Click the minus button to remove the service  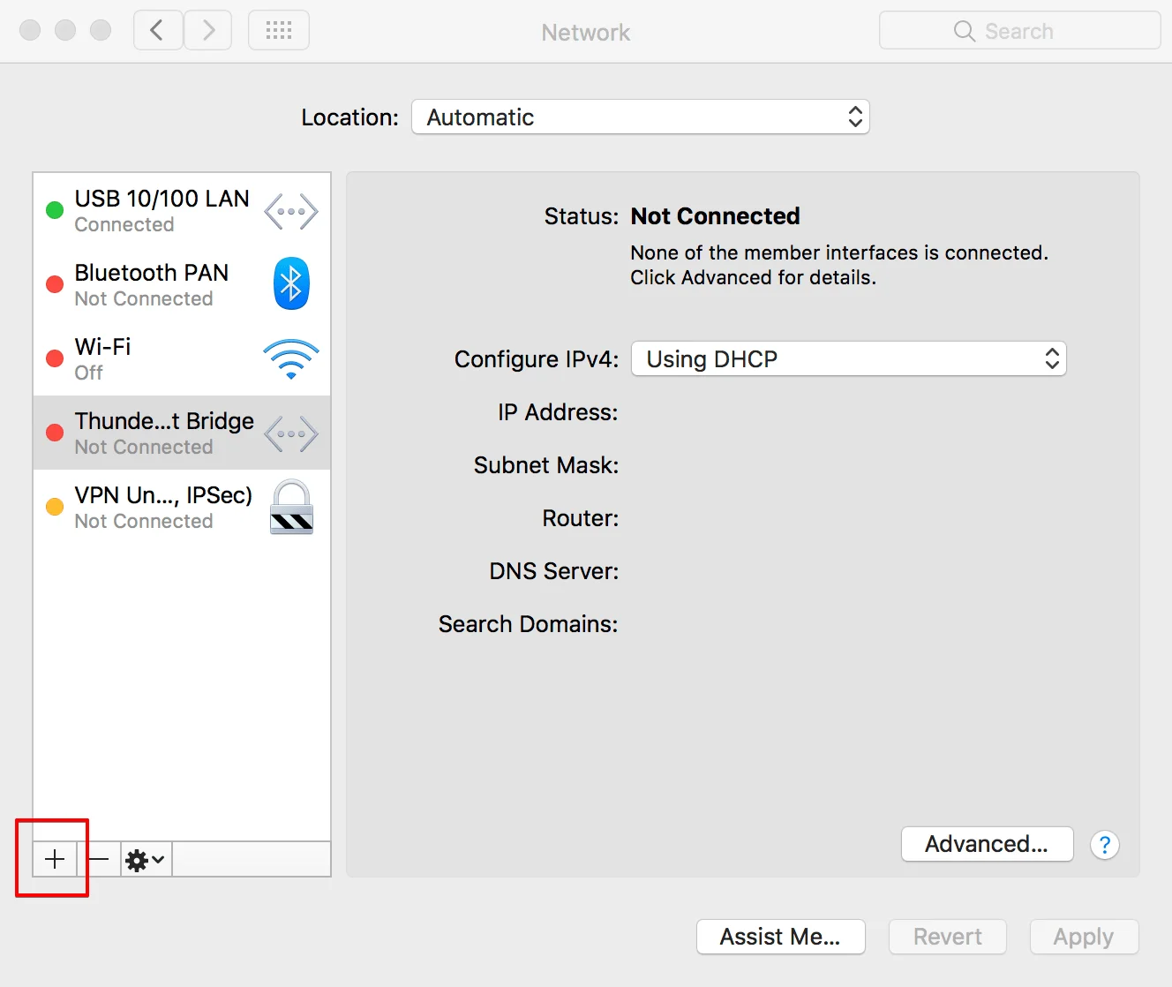point(99,859)
